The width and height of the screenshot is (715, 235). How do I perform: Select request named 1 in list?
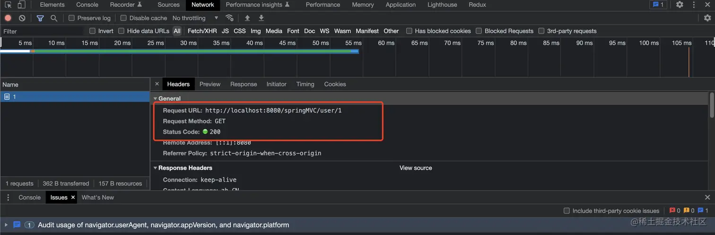click(75, 96)
